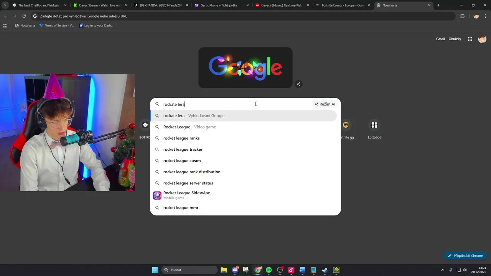Switch to Fortnite Events - Europe tab

[343, 5]
